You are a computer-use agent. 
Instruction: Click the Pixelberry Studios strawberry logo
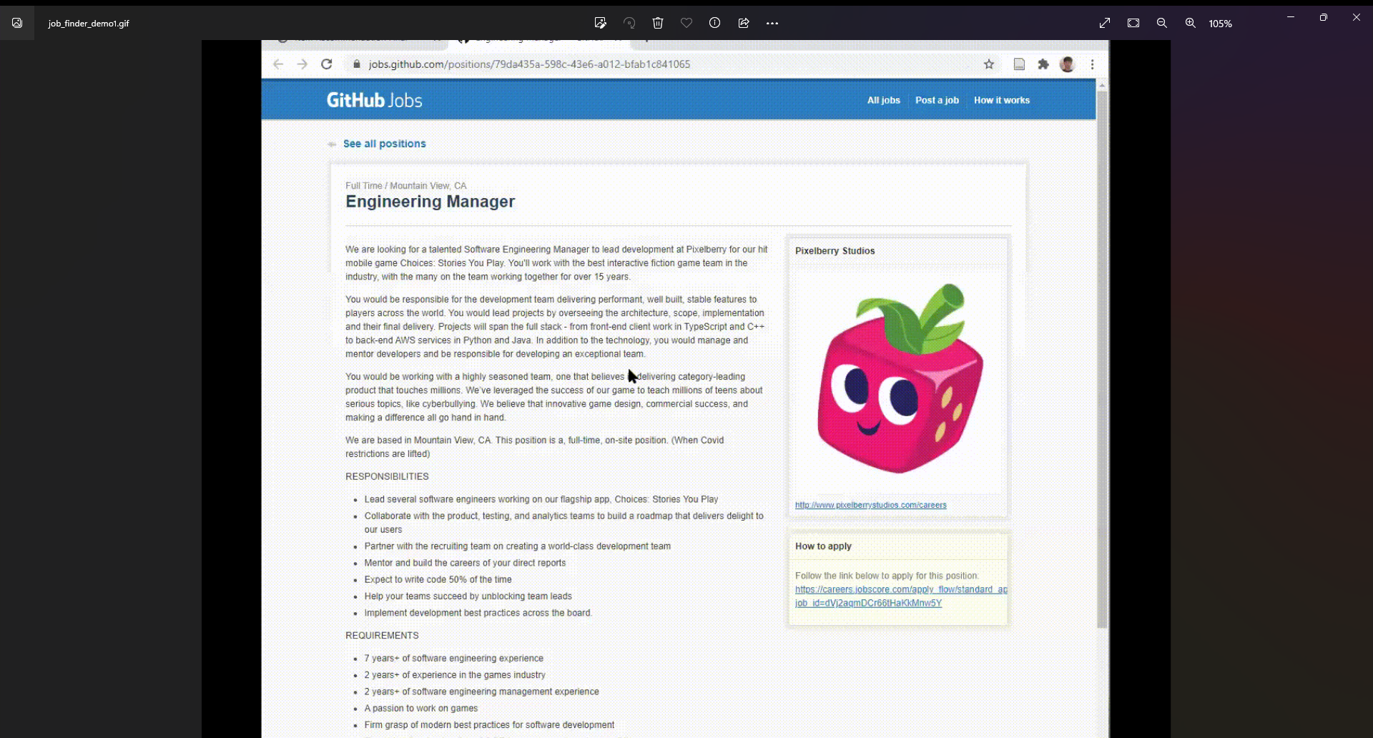click(900, 378)
